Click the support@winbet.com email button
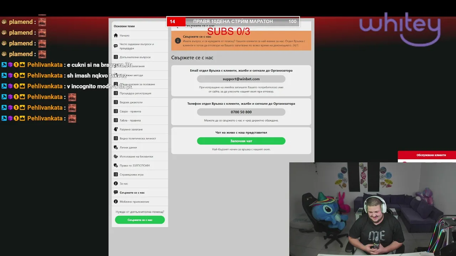 241,79
